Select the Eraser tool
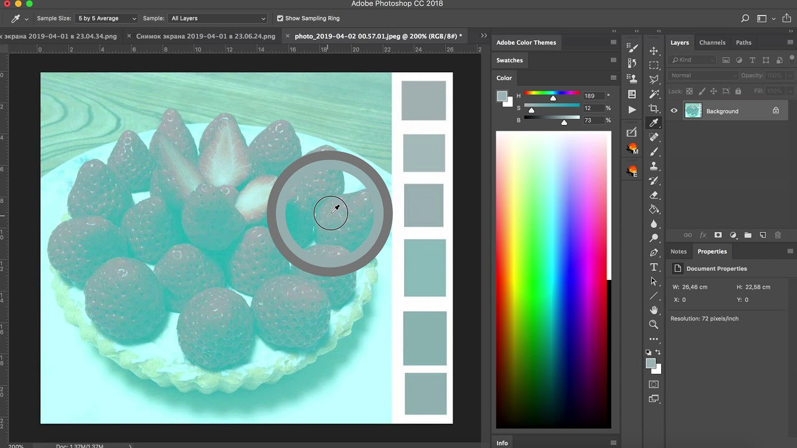This screenshot has height=448, width=797. [654, 195]
